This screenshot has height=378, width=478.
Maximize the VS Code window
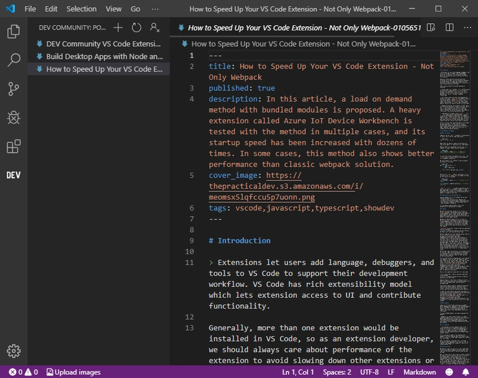point(439,8)
